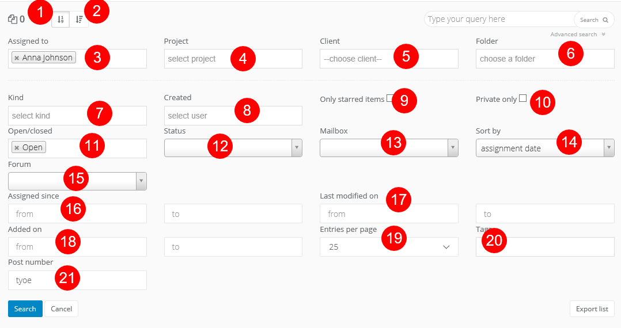The image size is (621, 328).
Task: Collapse the Advanced search chevron
Action: click(603, 35)
